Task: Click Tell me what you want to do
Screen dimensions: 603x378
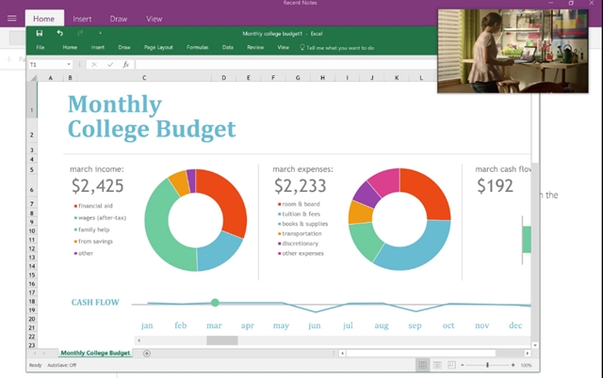Action: tap(336, 47)
